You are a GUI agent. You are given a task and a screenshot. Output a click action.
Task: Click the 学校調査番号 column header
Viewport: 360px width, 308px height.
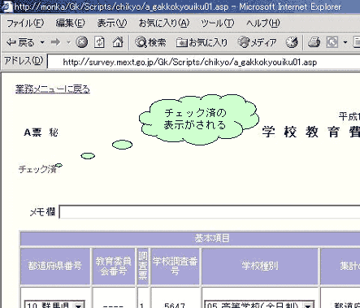pos(175,266)
